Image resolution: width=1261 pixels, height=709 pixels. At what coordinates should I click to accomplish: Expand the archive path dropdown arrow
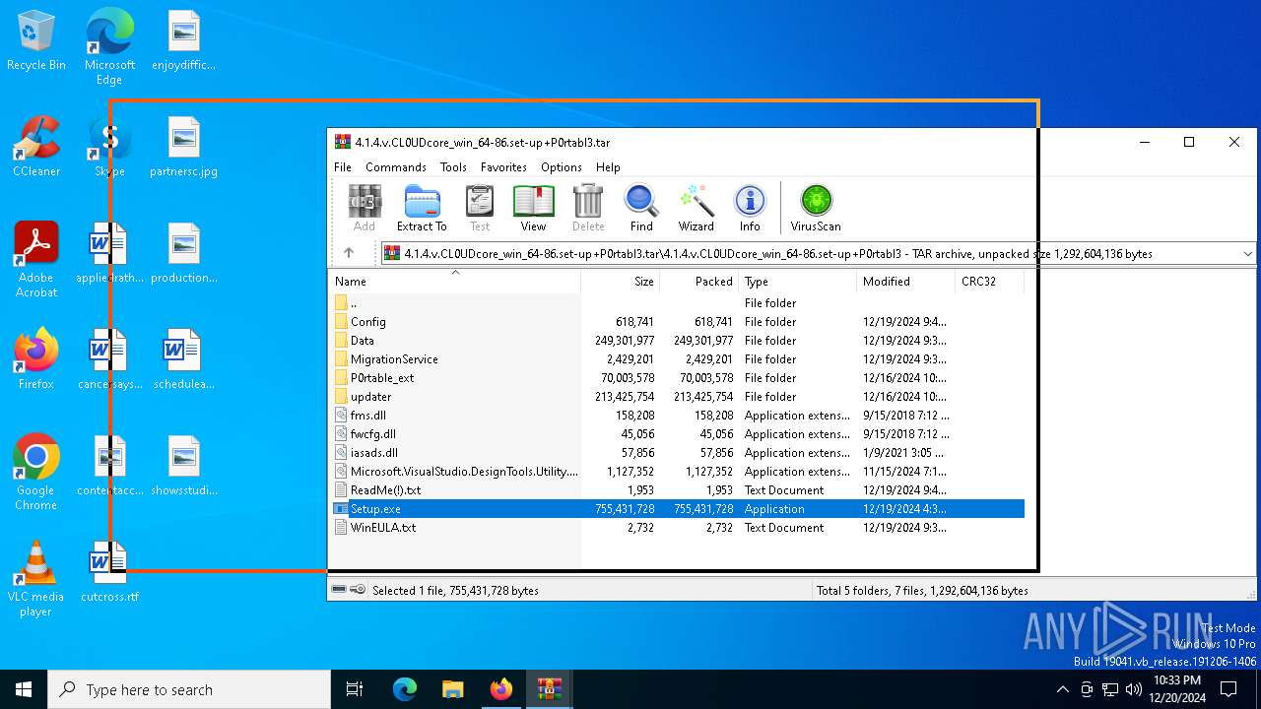(1247, 253)
